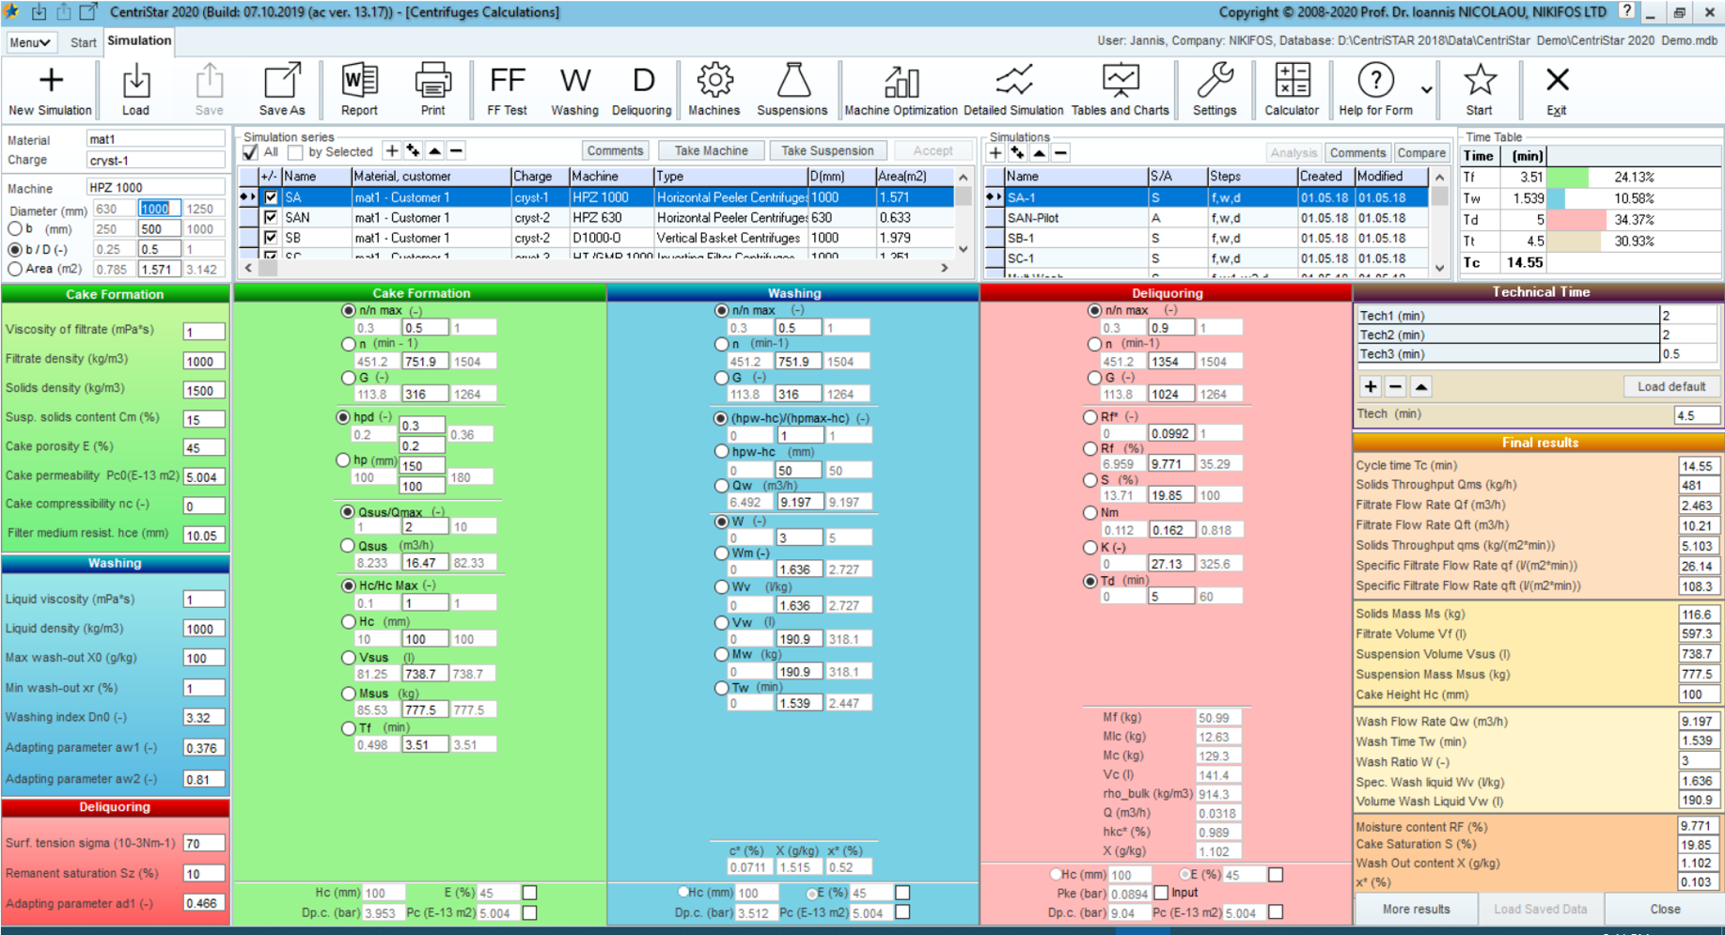Open the Calculator tool
The image size is (1725, 935).
pos(1292,91)
